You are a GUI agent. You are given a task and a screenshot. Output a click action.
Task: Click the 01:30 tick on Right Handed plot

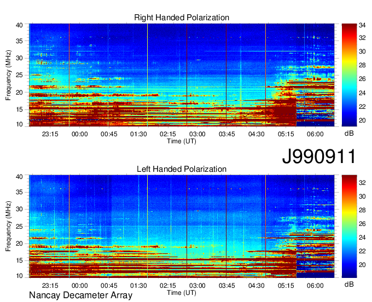point(138,134)
